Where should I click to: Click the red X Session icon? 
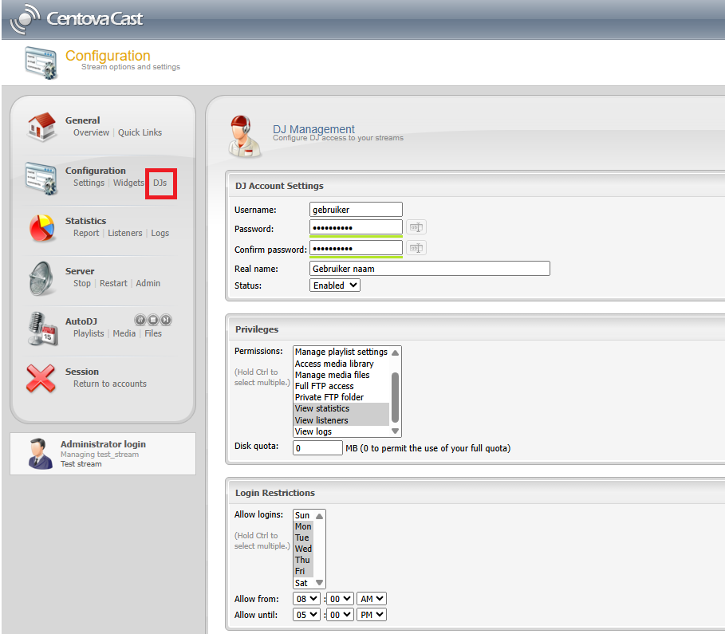coord(40,378)
